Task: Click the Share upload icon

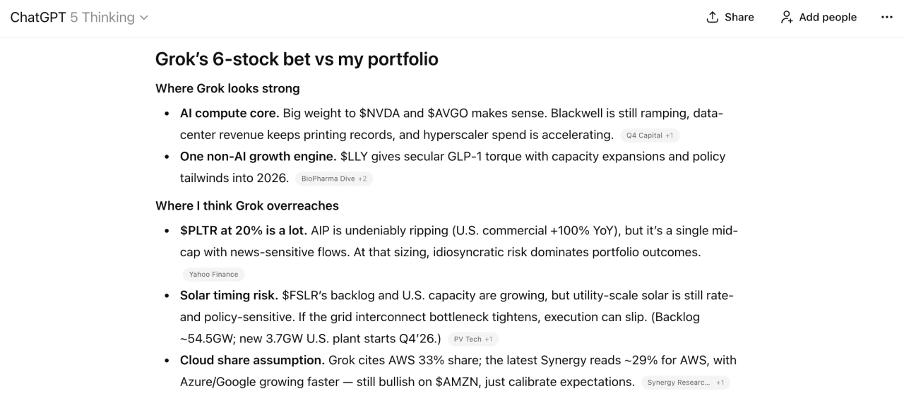Action: pos(713,18)
